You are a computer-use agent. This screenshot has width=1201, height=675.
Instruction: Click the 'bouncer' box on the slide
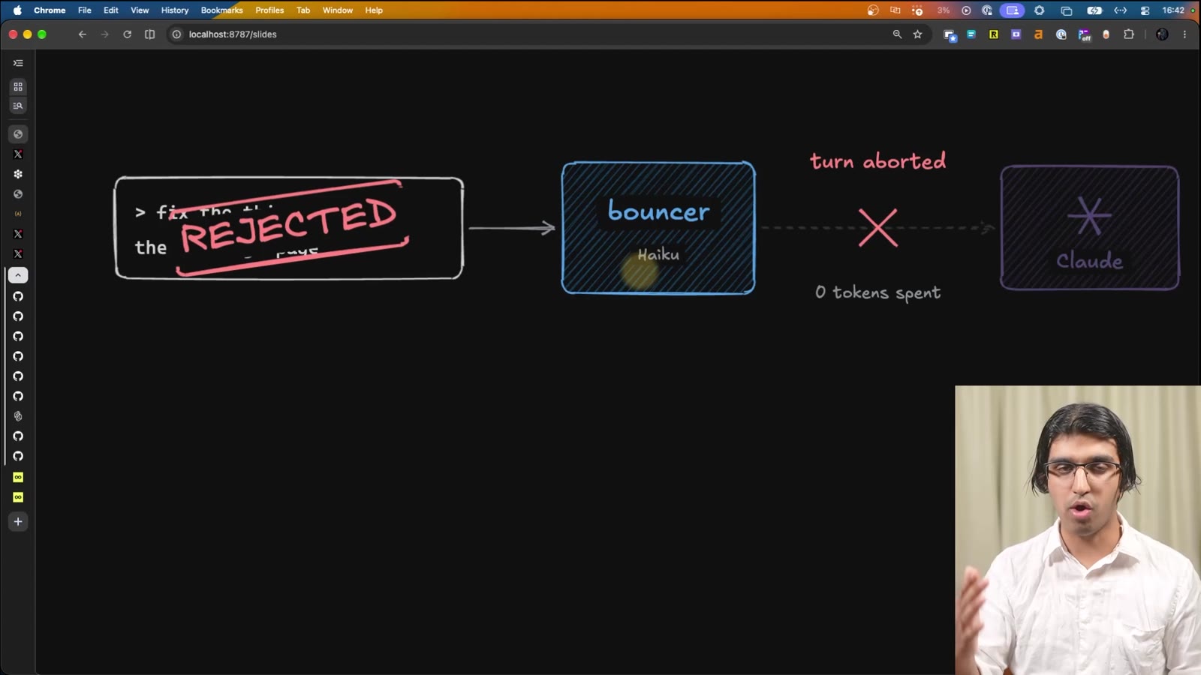point(658,228)
